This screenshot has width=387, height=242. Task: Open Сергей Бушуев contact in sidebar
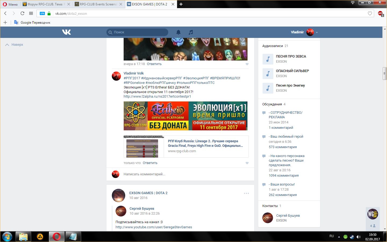coord(288,216)
